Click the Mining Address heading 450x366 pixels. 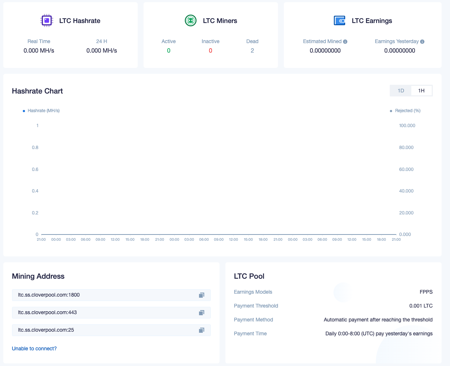click(38, 276)
